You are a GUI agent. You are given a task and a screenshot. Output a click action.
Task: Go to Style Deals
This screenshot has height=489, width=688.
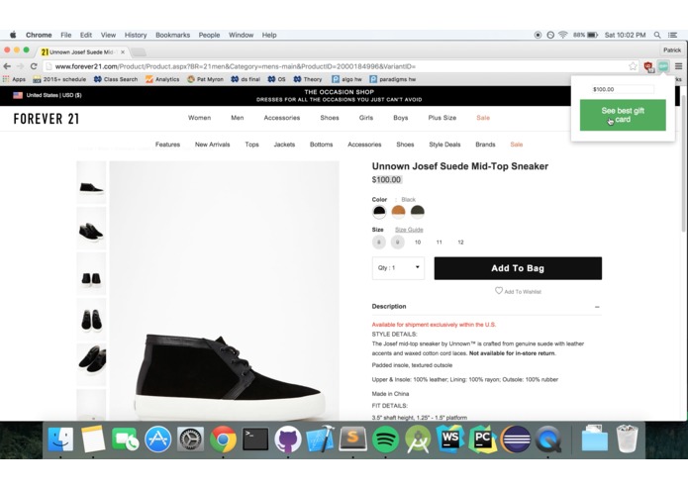(444, 145)
